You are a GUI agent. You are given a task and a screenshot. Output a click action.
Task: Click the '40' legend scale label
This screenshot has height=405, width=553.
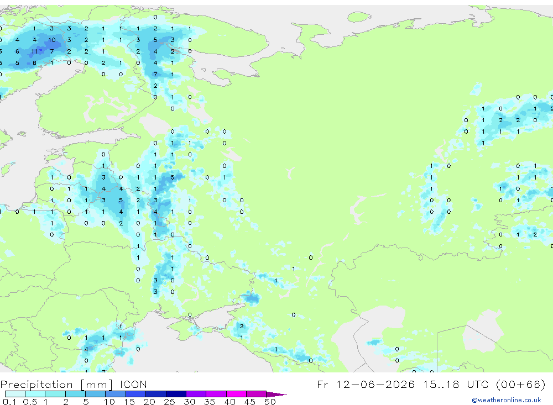tap(230, 402)
